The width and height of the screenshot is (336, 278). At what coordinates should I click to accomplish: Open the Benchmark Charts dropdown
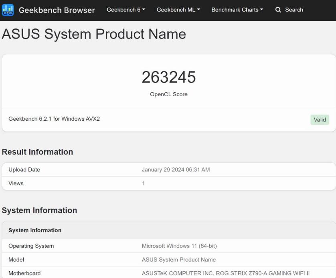pyautogui.click(x=237, y=10)
